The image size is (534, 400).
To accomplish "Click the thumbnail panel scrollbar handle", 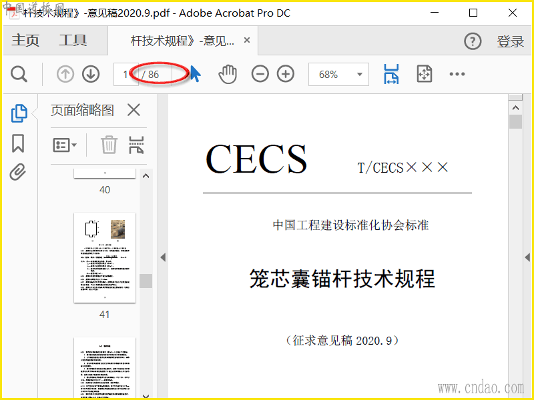I will [x=146, y=281].
